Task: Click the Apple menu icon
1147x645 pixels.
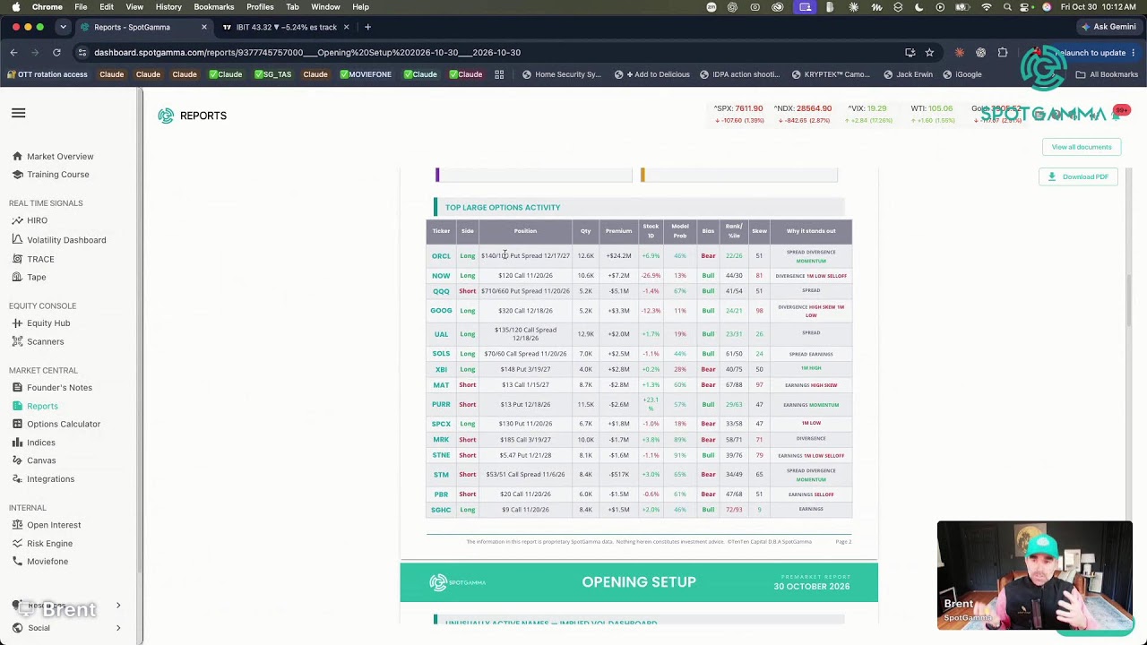Action: (x=14, y=7)
